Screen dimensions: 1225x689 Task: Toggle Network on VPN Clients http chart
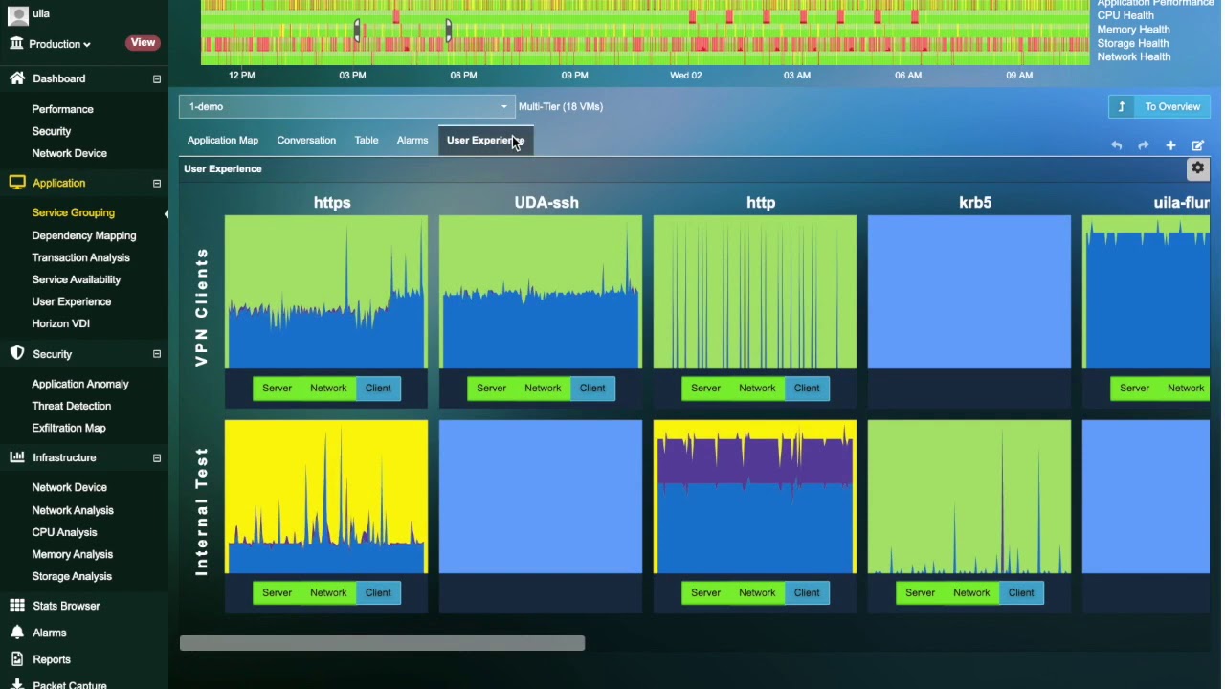pyautogui.click(x=757, y=388)
